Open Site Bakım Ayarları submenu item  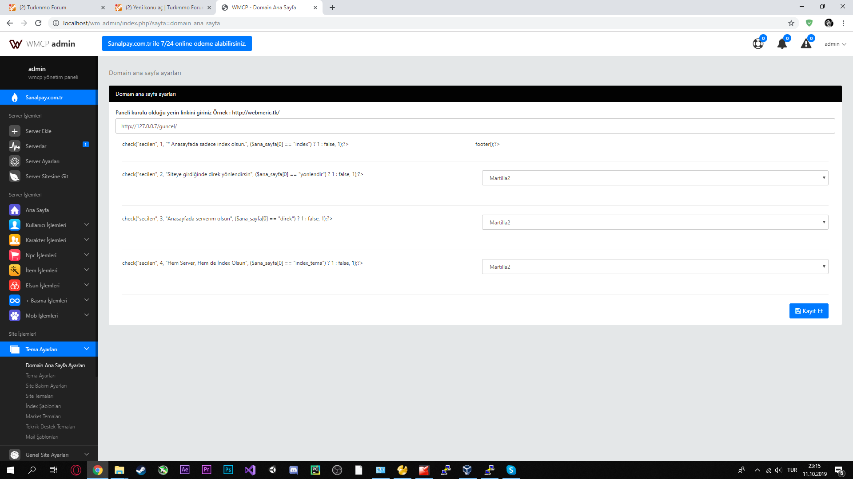click(46, 386)
